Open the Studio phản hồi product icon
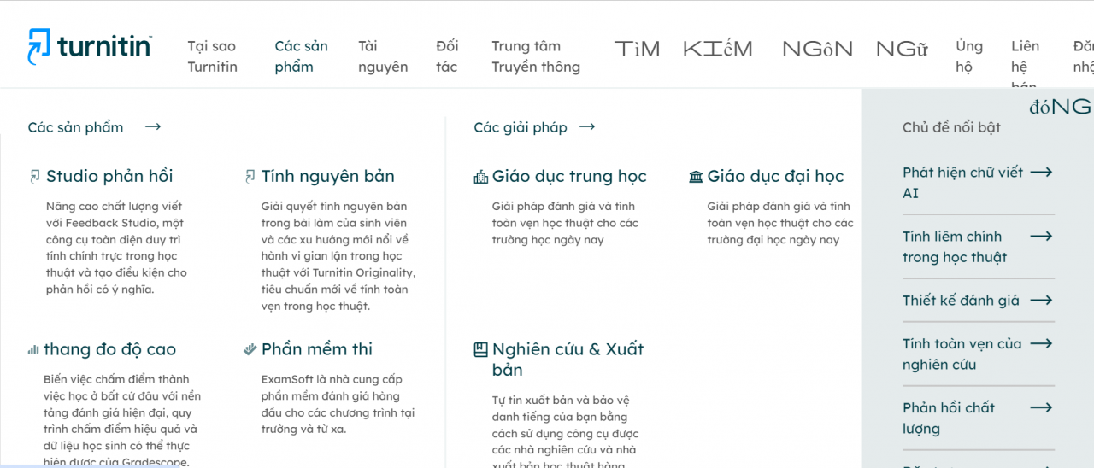The width and height of the screenshot is (1094, 468). coord(35,177)
